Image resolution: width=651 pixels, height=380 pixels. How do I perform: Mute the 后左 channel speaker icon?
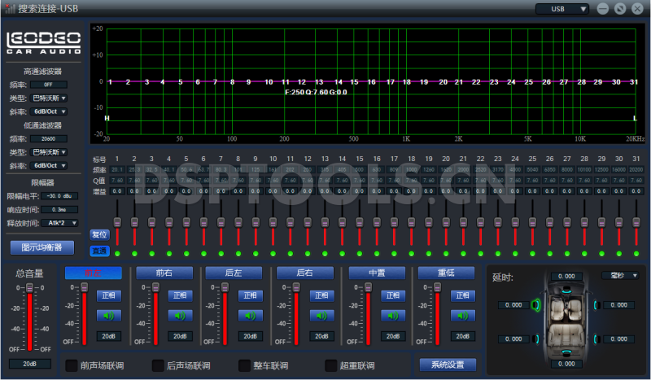coord(250,316)
